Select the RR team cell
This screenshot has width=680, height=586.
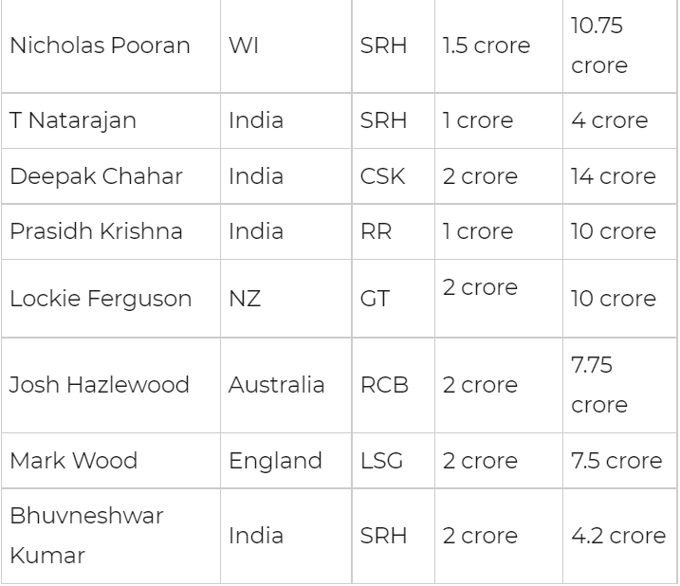coord(376,231)
